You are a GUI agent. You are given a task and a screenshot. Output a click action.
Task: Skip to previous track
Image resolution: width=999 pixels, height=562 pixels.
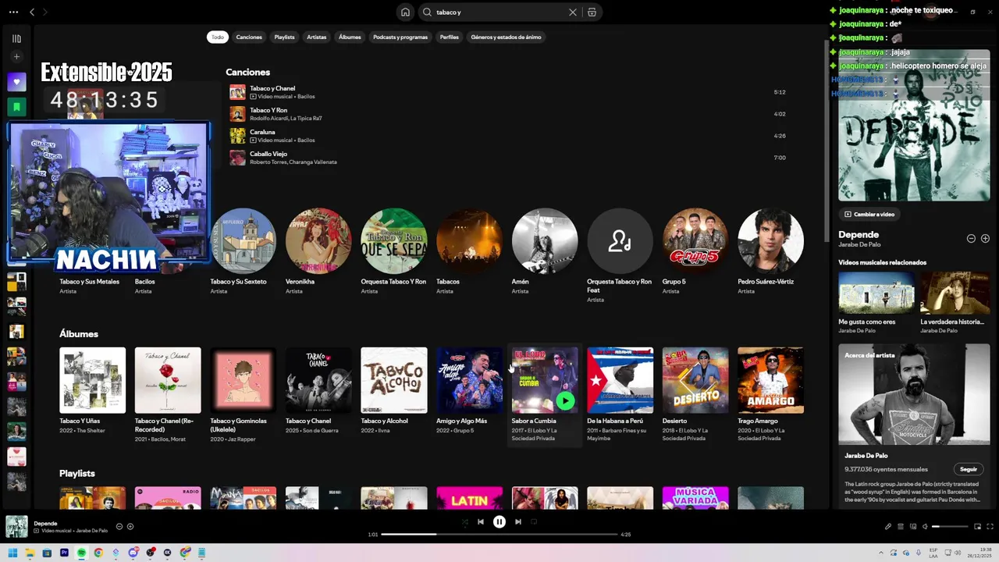(481, 521)
